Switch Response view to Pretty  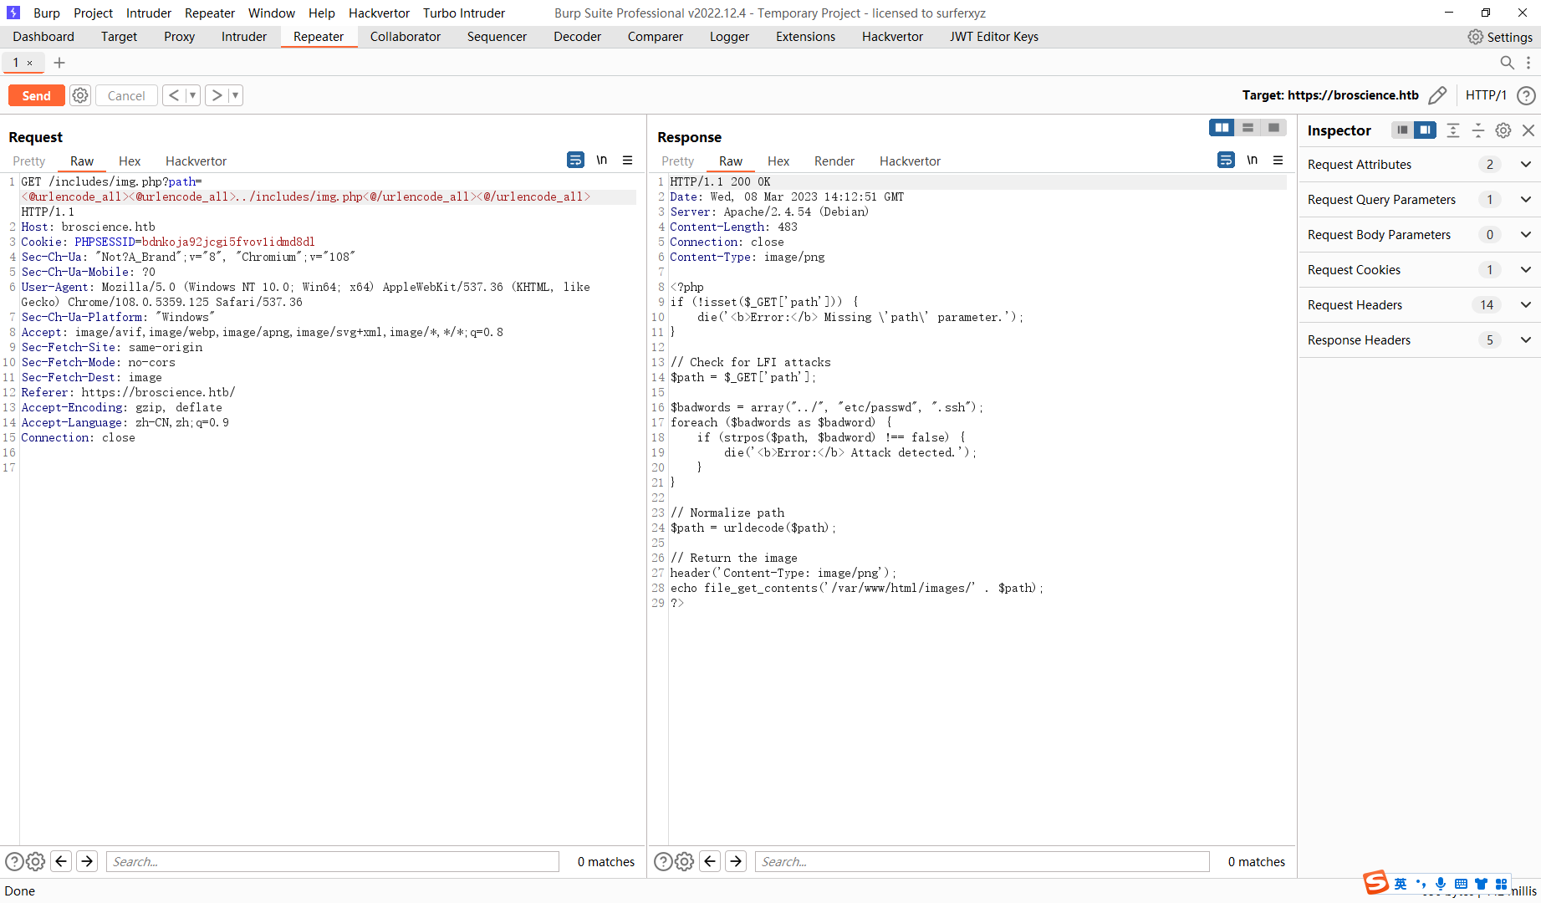678,161
